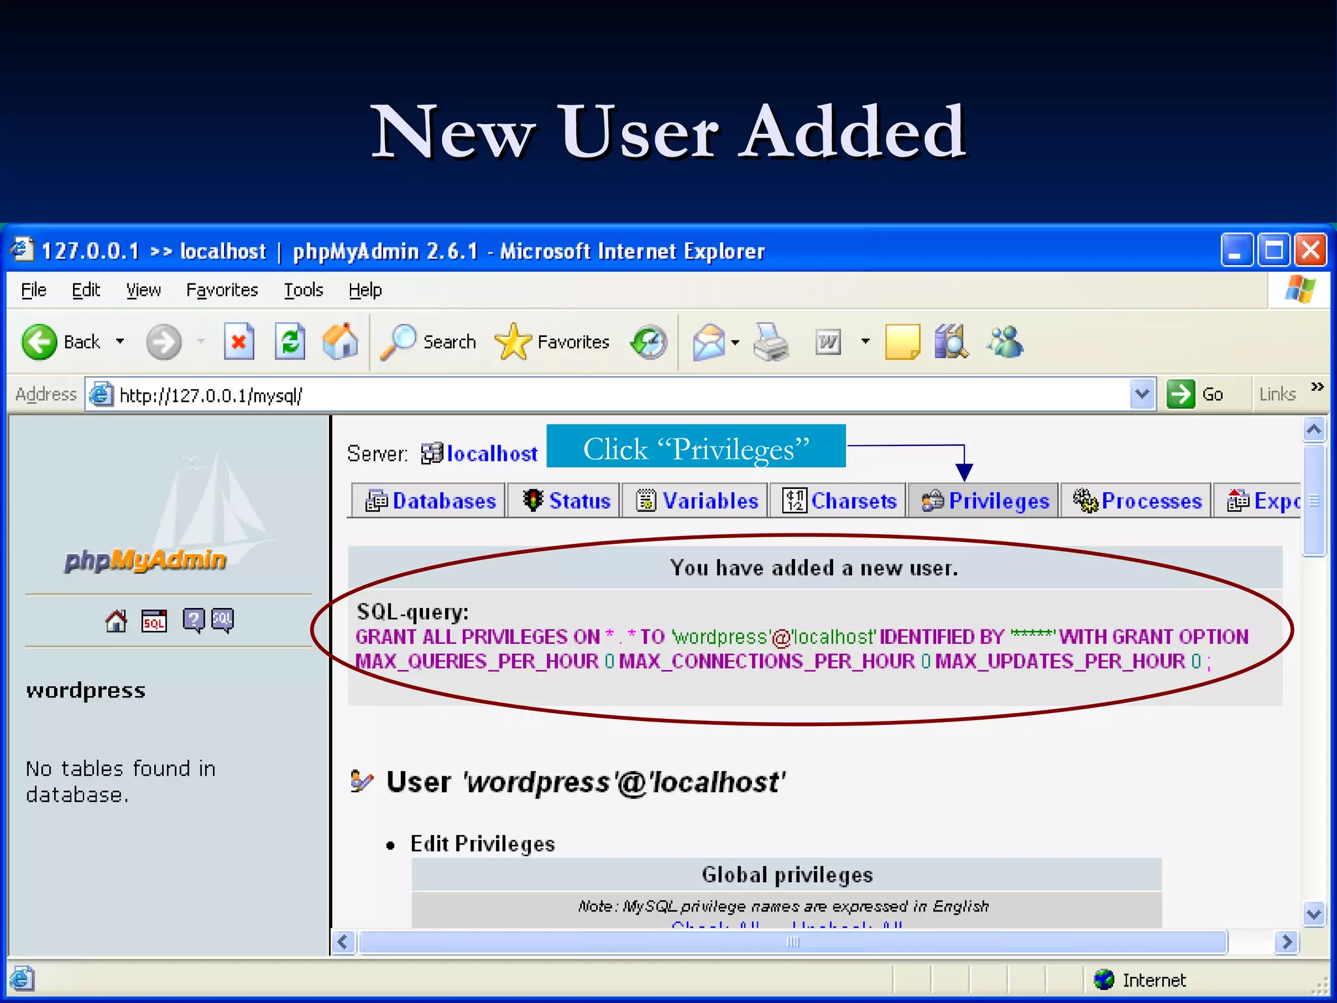Open the Messenger people icon
Viewport: 1337px width, 1003px height.
pyautogui.click(x=1005, y=342)
